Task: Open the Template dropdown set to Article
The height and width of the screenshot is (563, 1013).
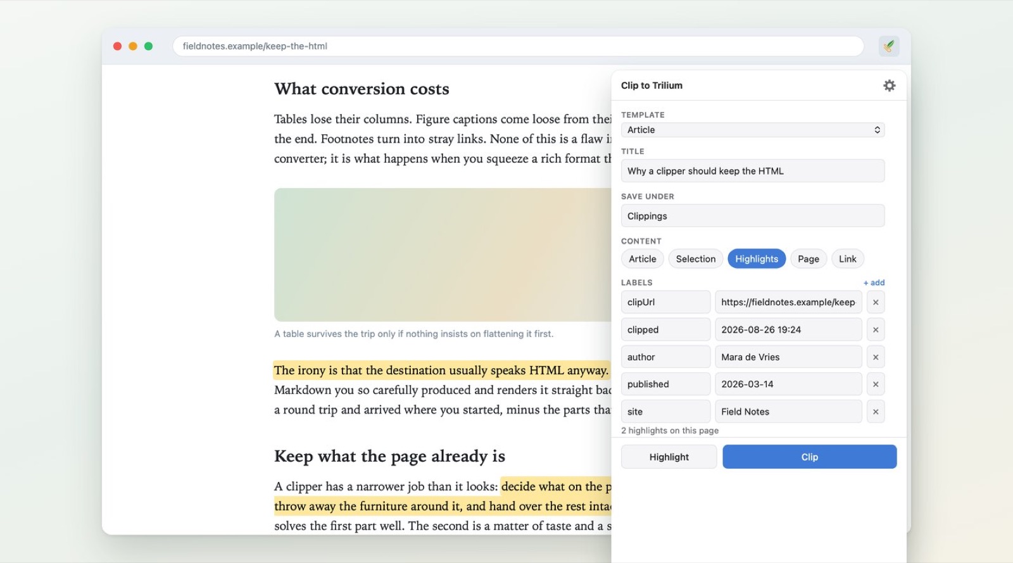Action: tap(753, 130)
